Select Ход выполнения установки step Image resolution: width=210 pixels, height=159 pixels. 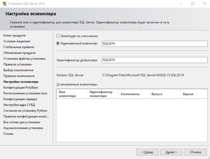coord(23,128)
